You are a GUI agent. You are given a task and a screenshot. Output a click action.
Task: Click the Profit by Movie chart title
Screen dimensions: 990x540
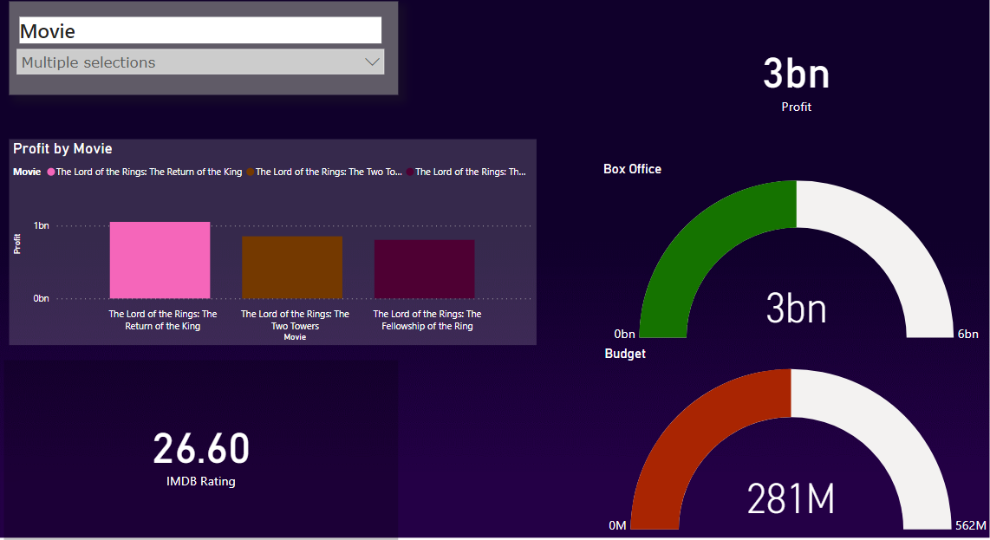click(x=62, y=149)
